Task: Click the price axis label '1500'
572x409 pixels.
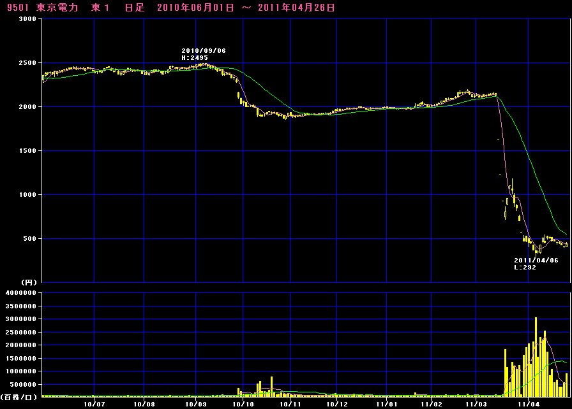Action: pyautogui.click(x=27, y=150)
